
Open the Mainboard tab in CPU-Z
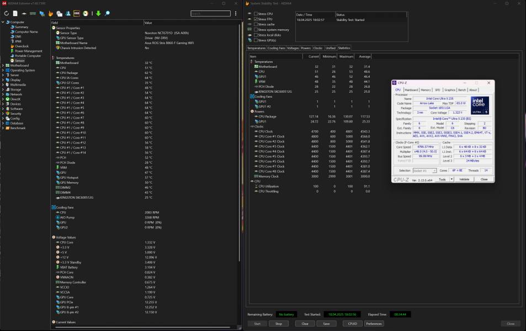coord(411,90)
